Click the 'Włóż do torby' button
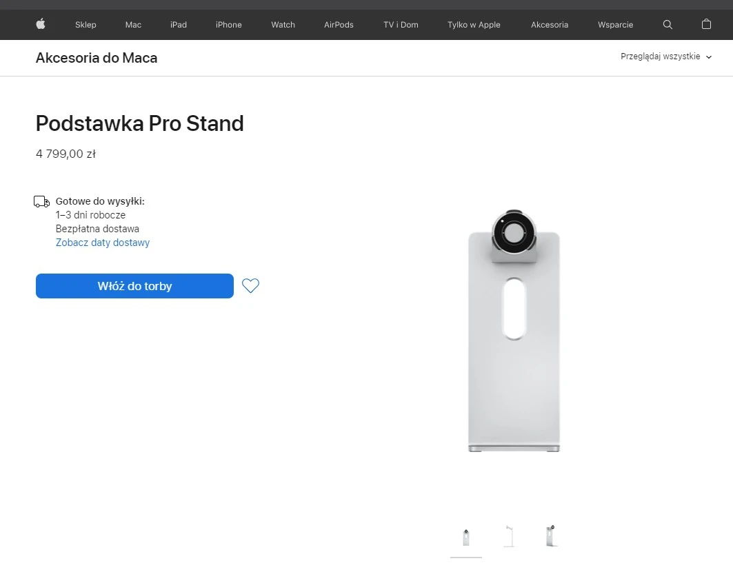This screenshot has width=733, height=583. 134,285
